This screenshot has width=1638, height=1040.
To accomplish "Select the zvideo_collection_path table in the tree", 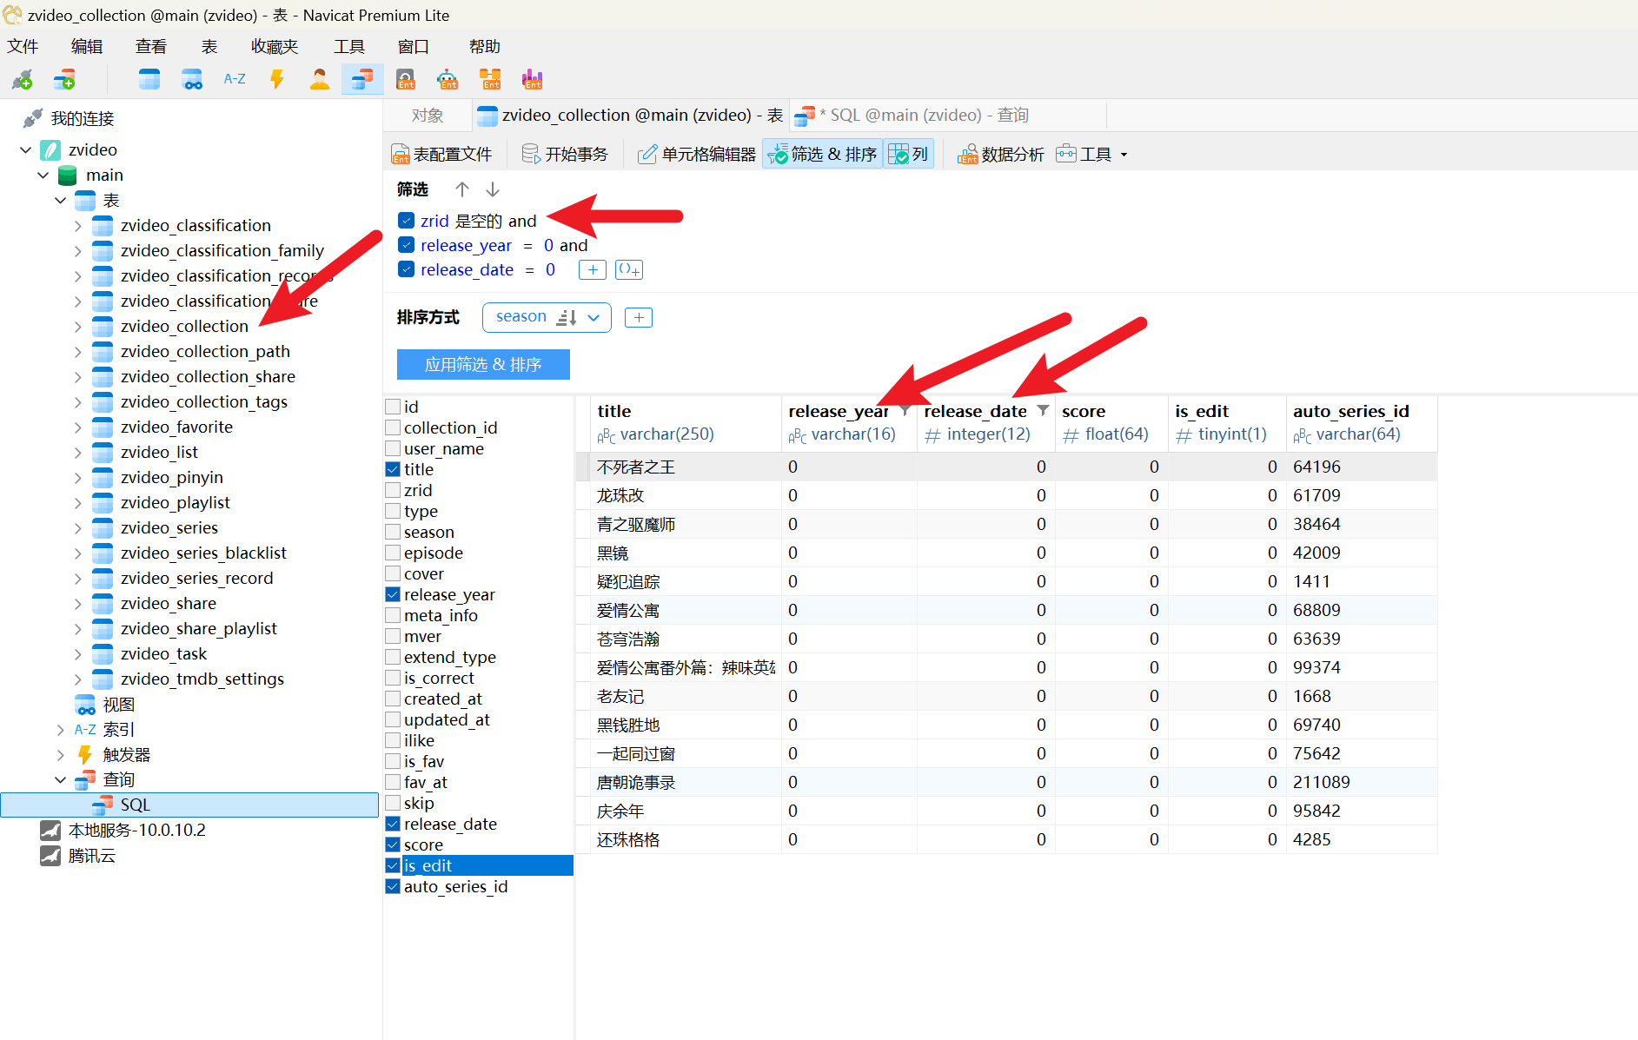I will point(205,352).
